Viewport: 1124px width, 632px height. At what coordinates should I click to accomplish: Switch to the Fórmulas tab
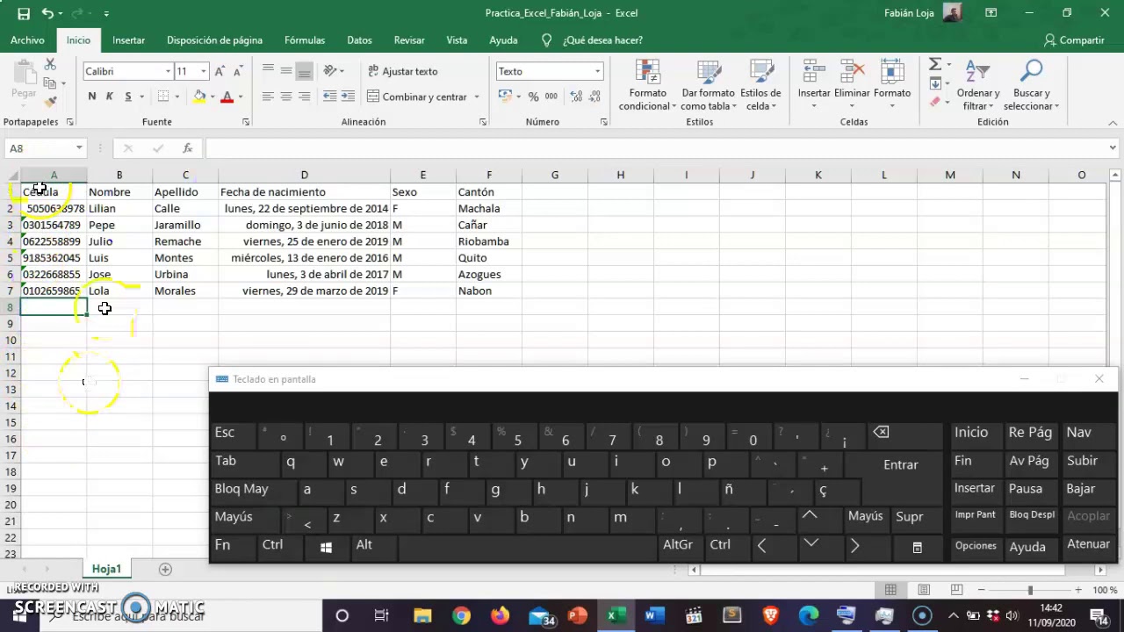pyautogui.click(x=305, y=40)
